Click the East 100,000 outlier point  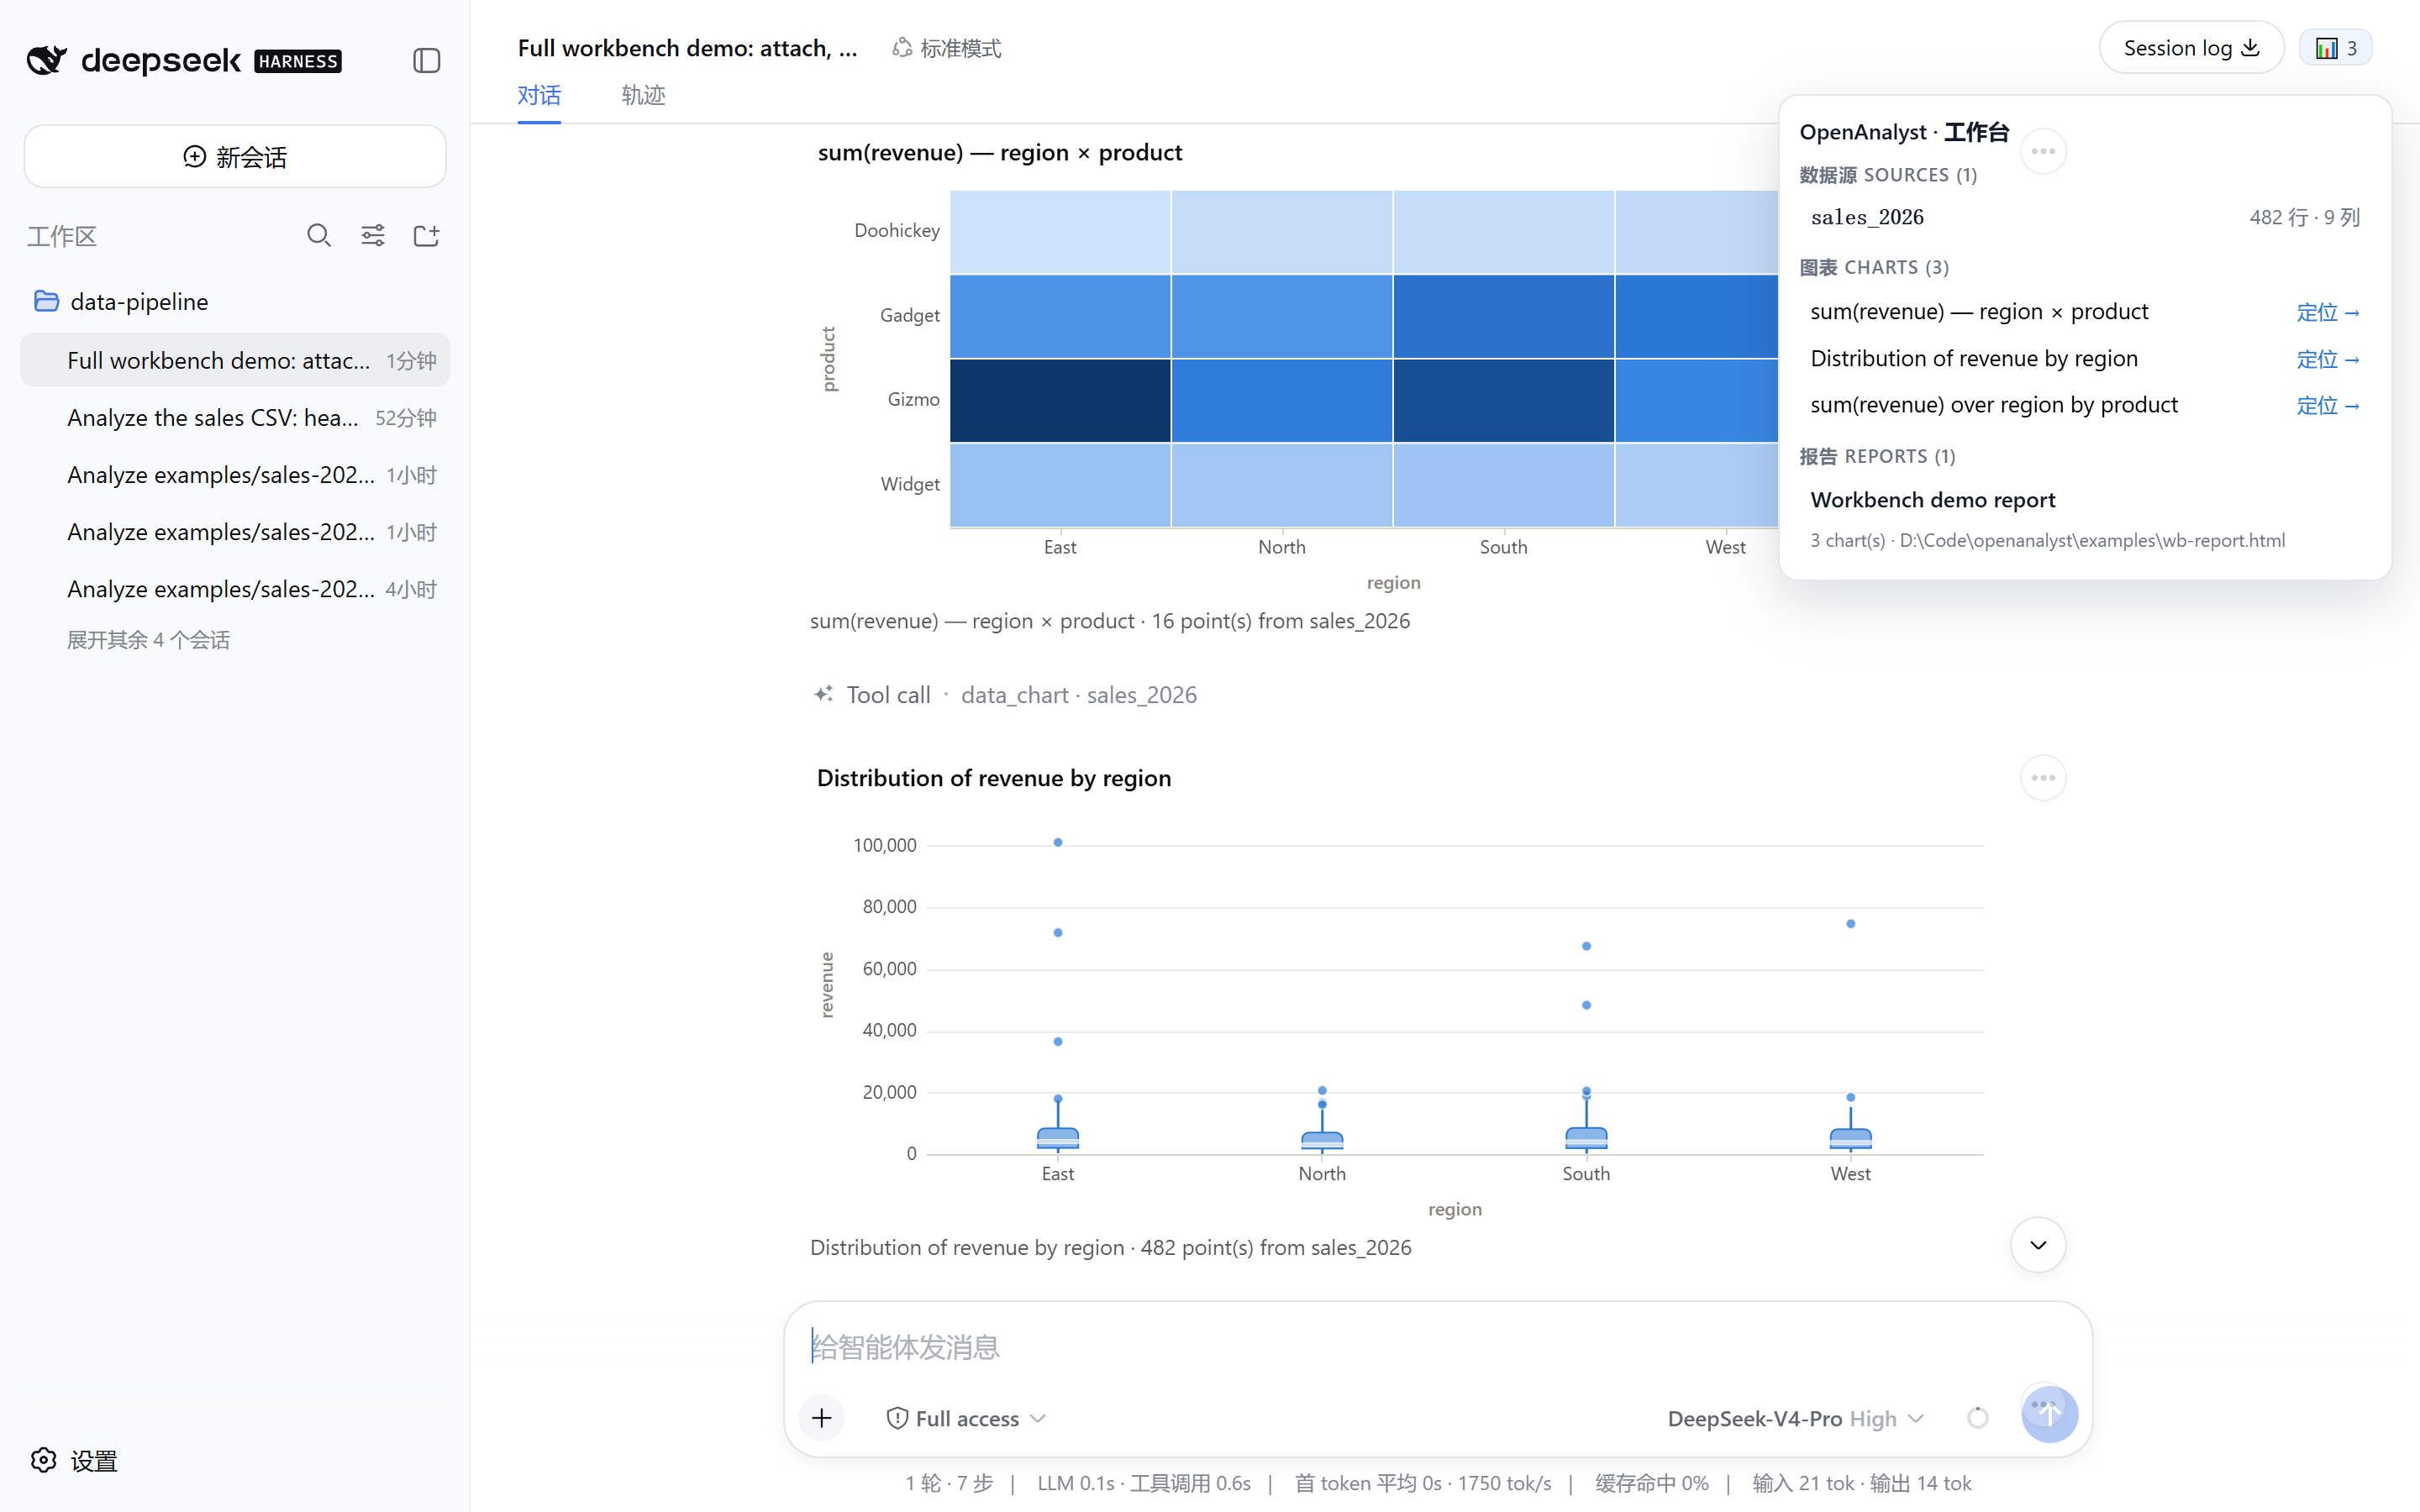[1058, 842]
